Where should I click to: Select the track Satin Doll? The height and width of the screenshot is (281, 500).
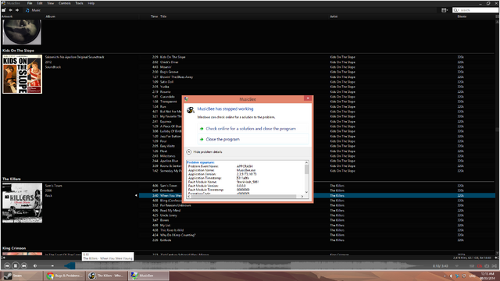click(166, 82)
